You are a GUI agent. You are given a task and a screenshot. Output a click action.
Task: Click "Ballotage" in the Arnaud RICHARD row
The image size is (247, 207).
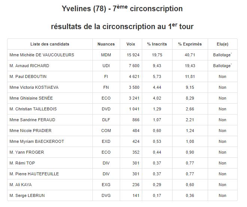click(222, 66)
